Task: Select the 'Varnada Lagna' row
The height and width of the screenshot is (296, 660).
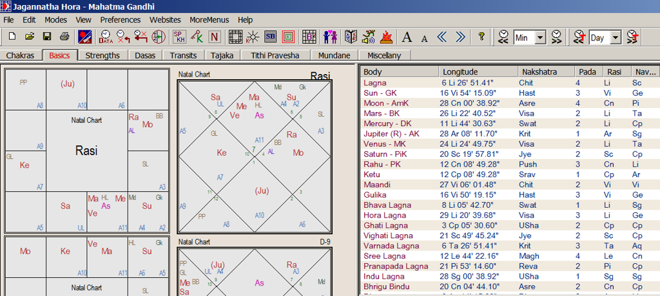Action: pyautogui.click(x=510, y=246)
